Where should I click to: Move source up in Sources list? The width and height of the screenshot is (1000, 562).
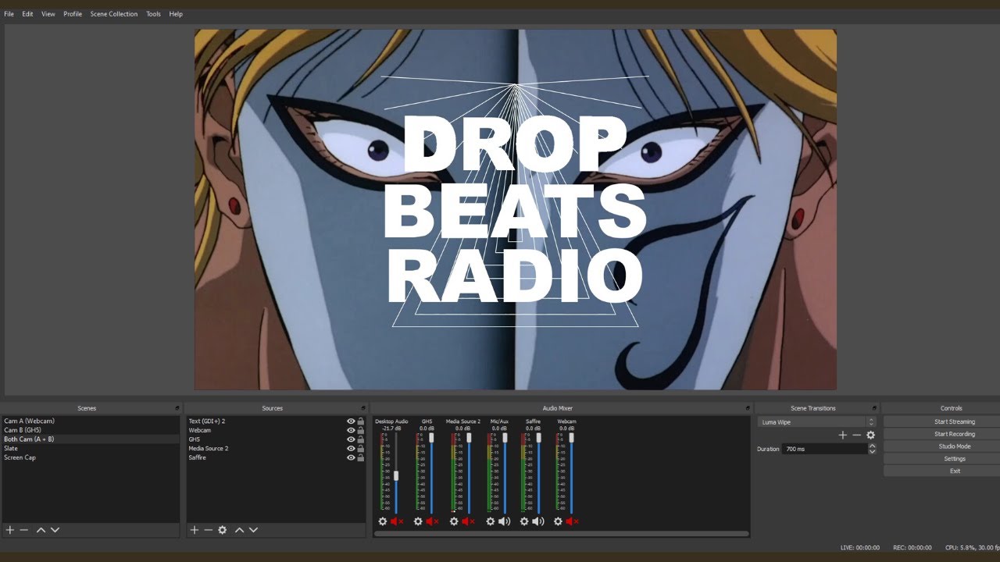click(239, 530)
